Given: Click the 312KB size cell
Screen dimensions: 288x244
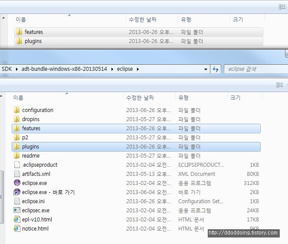Looking at the screenshot, I should coord(251,183).
